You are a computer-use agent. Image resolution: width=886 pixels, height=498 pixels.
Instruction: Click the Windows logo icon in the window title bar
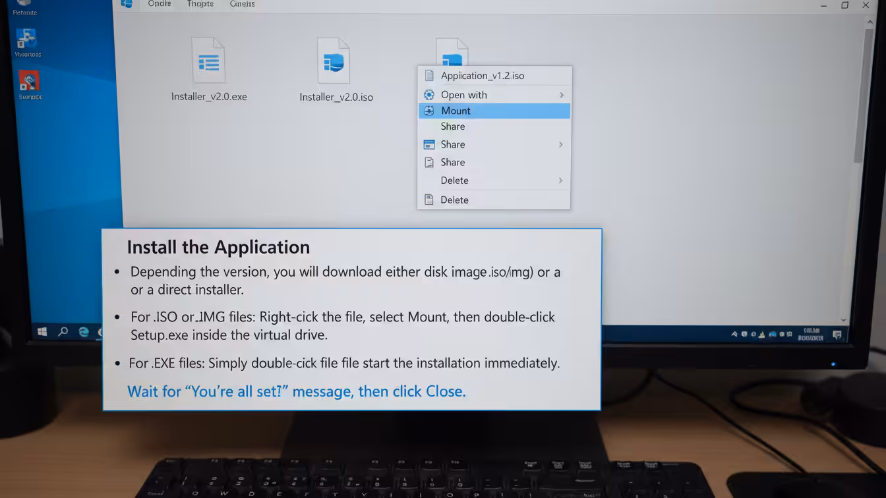click(127, 4)
